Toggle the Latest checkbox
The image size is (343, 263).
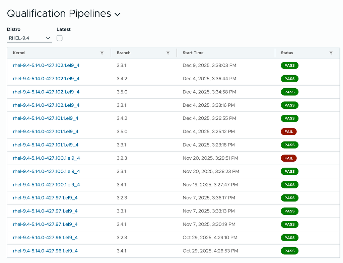click(x=60, y=38)
